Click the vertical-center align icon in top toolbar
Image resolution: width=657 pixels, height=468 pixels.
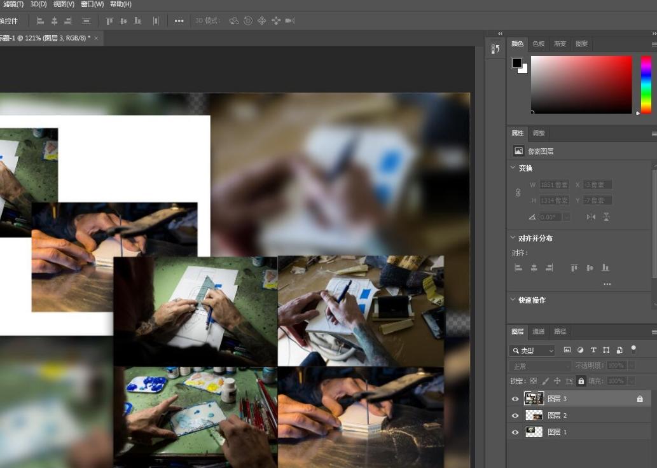pos(123,20)
